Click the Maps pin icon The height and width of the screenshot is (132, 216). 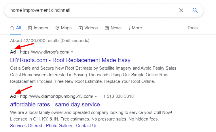tap(57, 28)
